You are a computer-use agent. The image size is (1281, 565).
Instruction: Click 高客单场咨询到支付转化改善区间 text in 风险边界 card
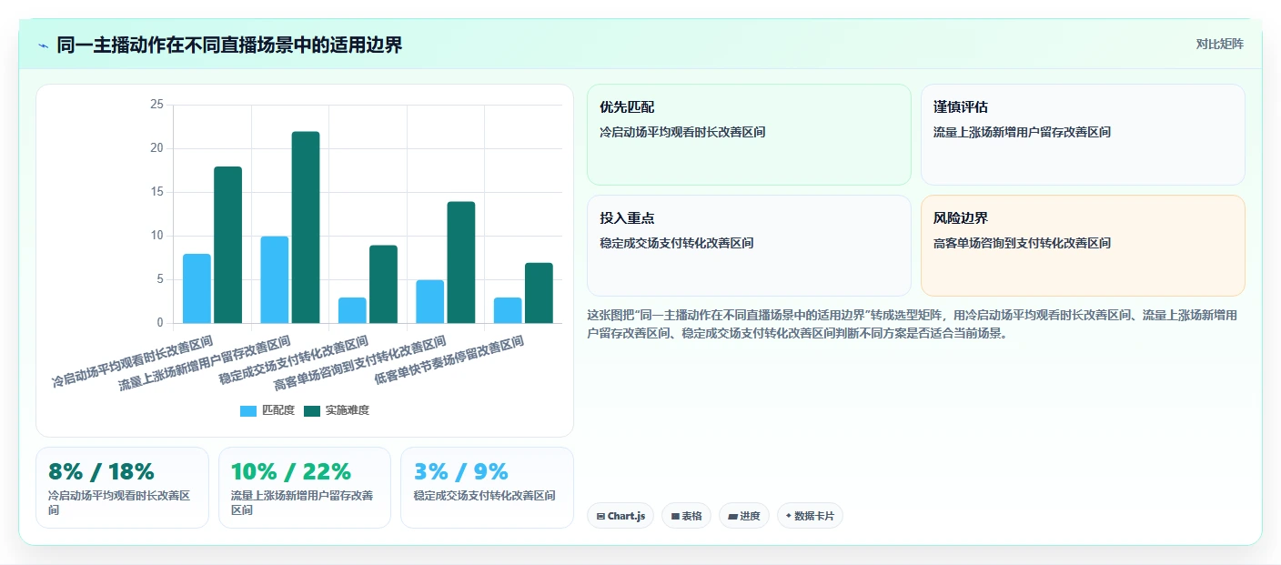pyautogui.click(x=1022, y=243)
